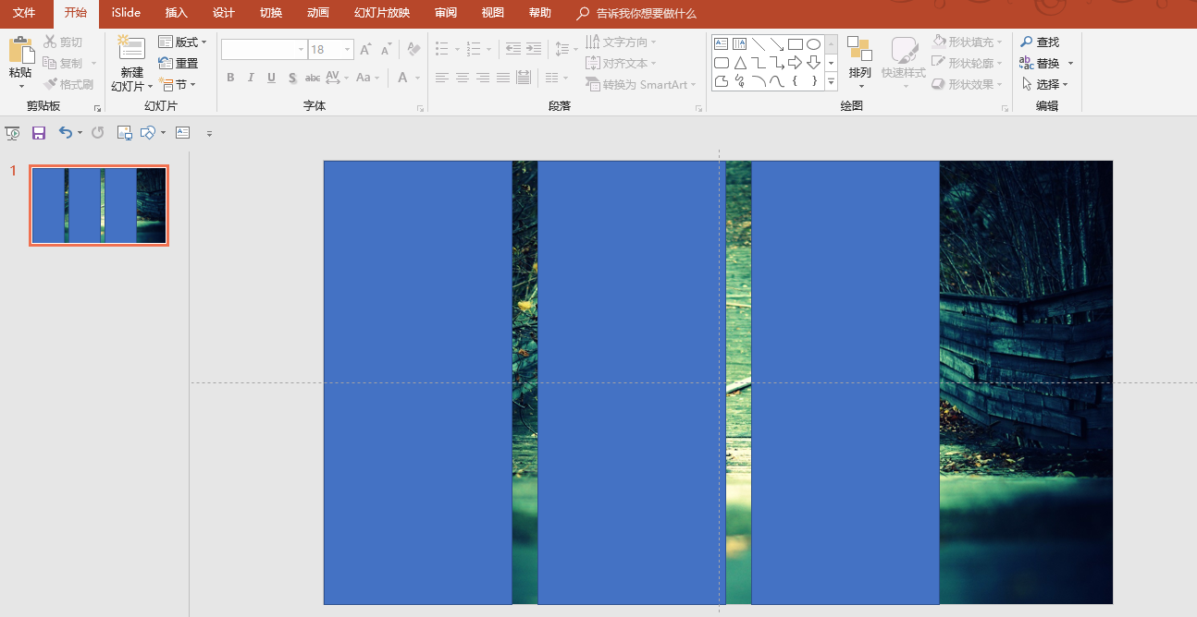The width and height of the screenshot is (1197, 617).
Task: Select the Arrow line shape in shapes gallery
Action: (776, 43)
